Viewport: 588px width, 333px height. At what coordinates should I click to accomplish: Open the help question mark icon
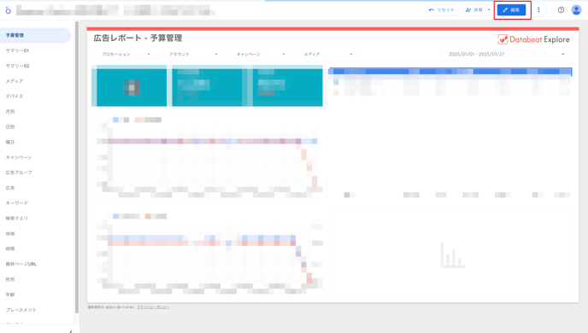[x=561, y=10]
